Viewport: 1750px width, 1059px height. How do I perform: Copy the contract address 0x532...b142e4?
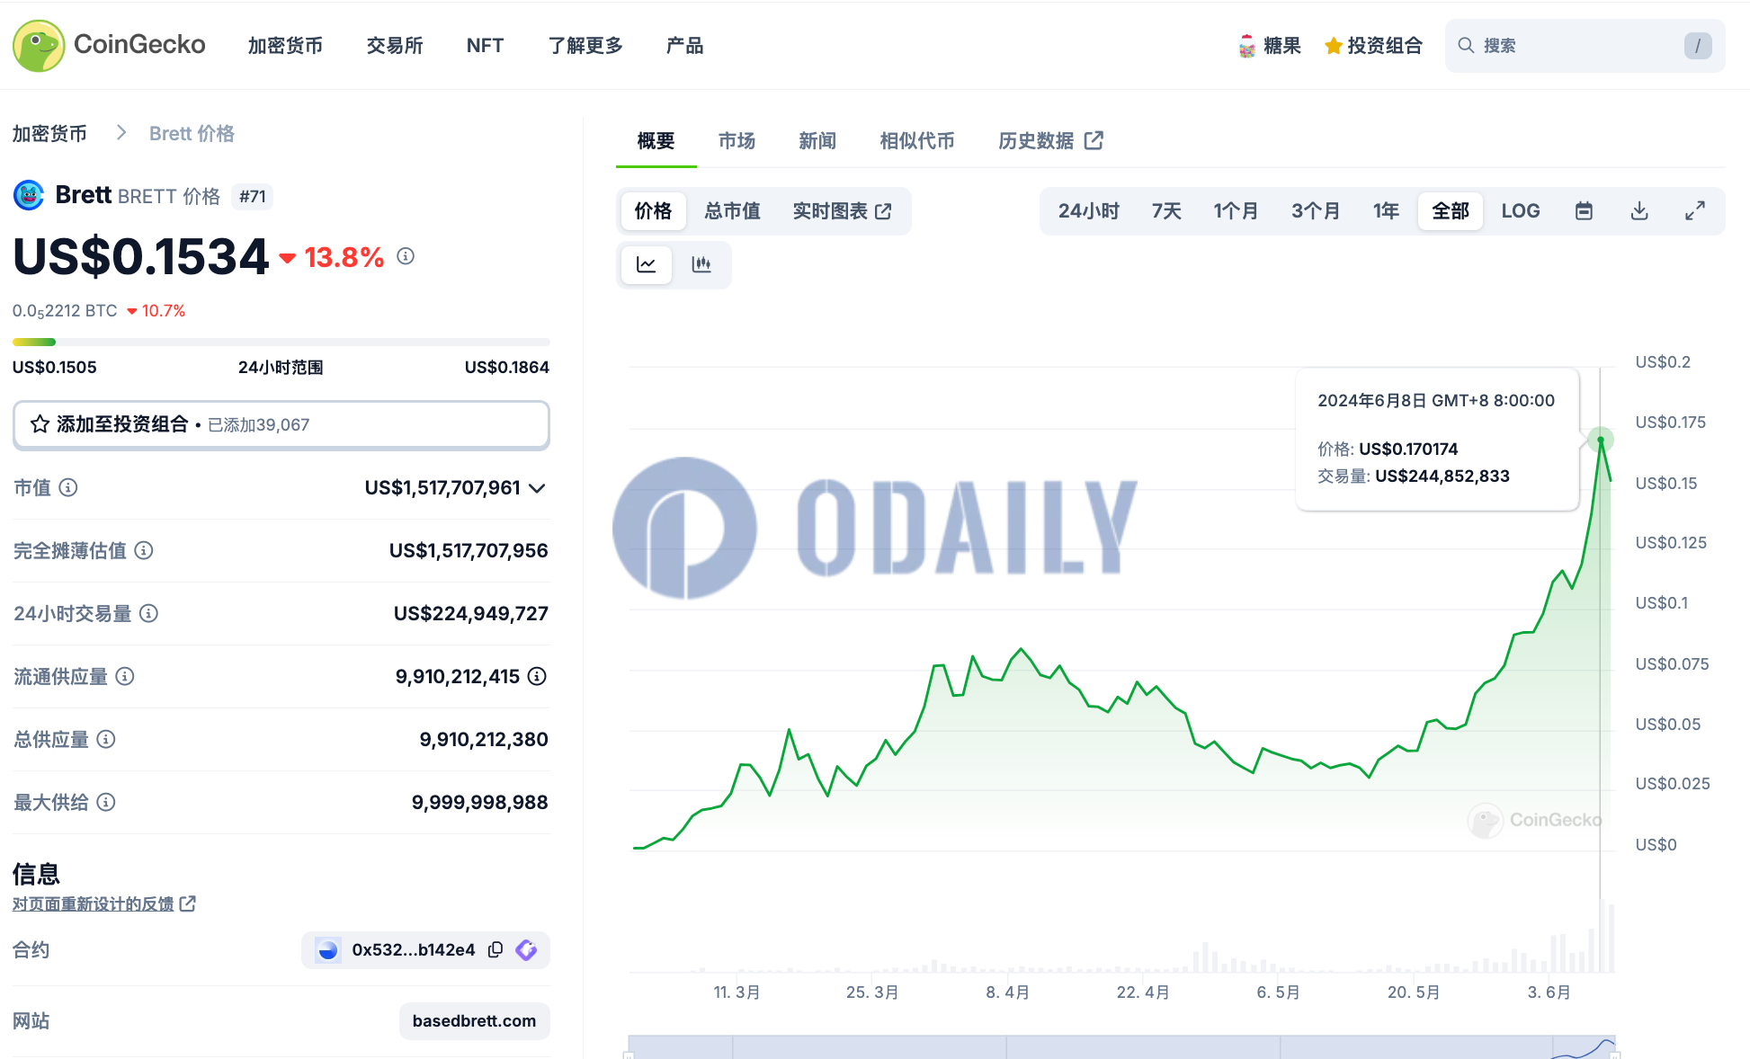(x=496, y=950)
